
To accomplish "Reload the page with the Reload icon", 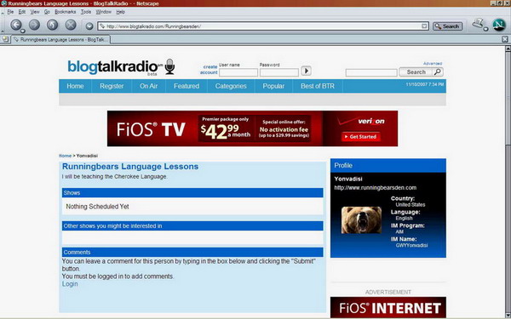I will coord(52,25).
